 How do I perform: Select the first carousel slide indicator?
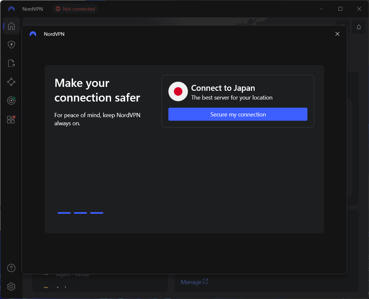(64, 213)
